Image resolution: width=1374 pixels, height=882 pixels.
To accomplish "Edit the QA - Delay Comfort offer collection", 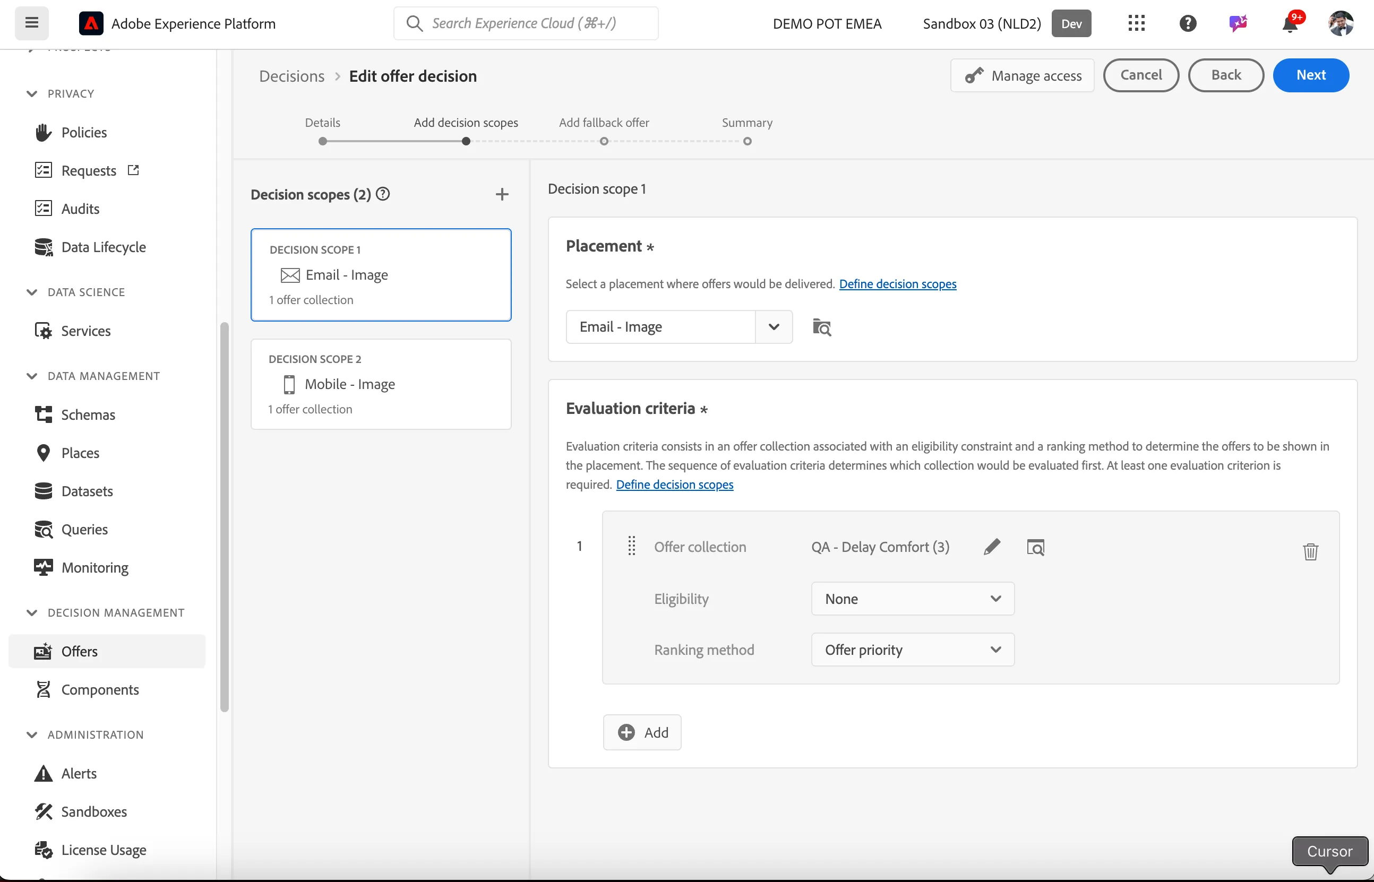I will pos(992,547).
